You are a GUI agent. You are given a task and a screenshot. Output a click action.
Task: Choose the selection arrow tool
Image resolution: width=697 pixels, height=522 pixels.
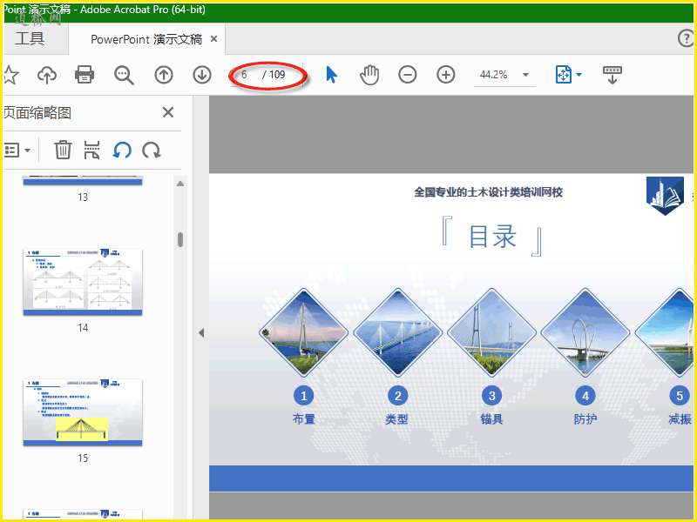(331, 75)
